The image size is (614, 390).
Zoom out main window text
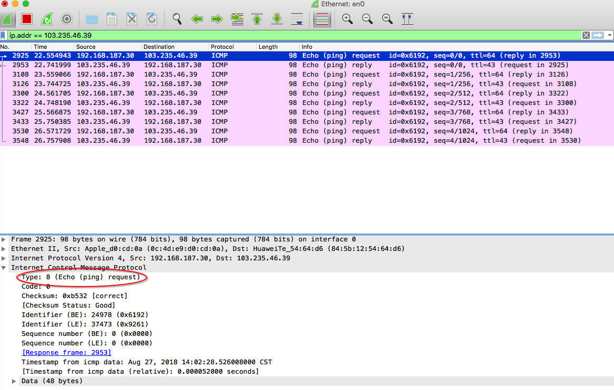pyautogui.click(x=367, y=19)
